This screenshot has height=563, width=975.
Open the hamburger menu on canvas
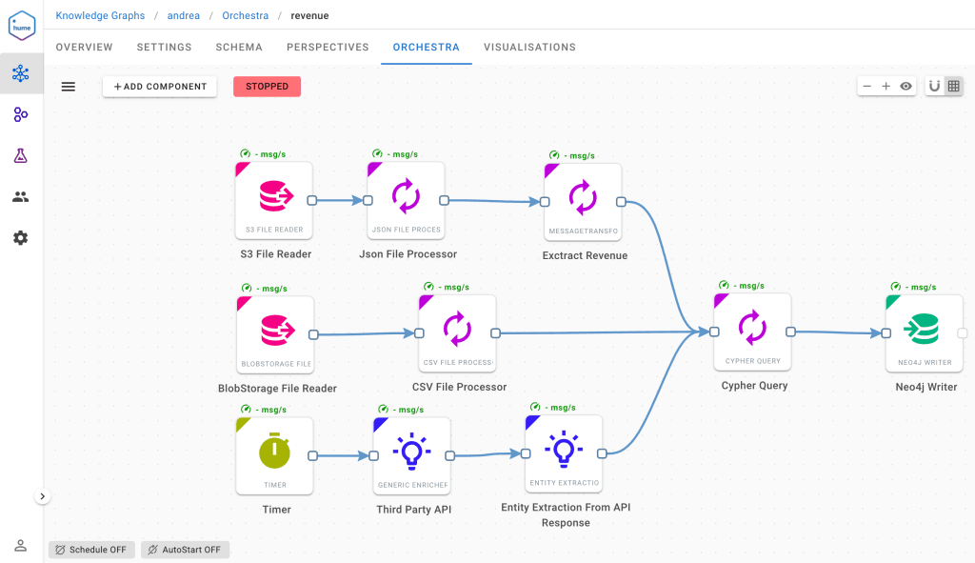tap(69, 87)
